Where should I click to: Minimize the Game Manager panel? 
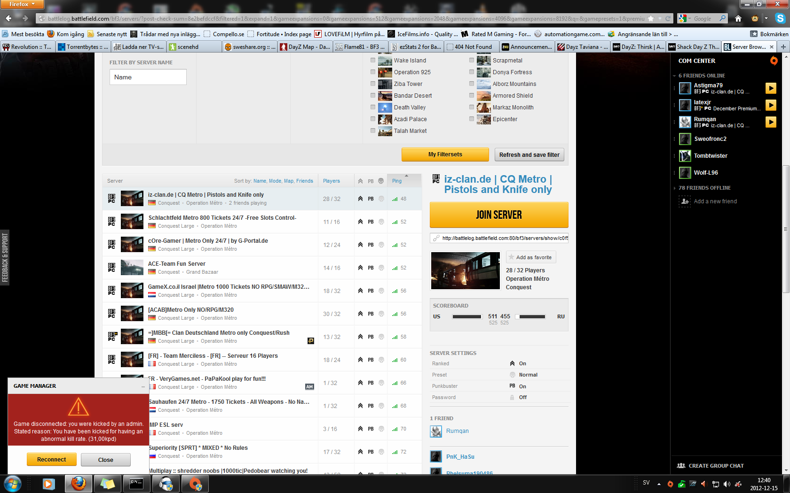coord(143,386)
